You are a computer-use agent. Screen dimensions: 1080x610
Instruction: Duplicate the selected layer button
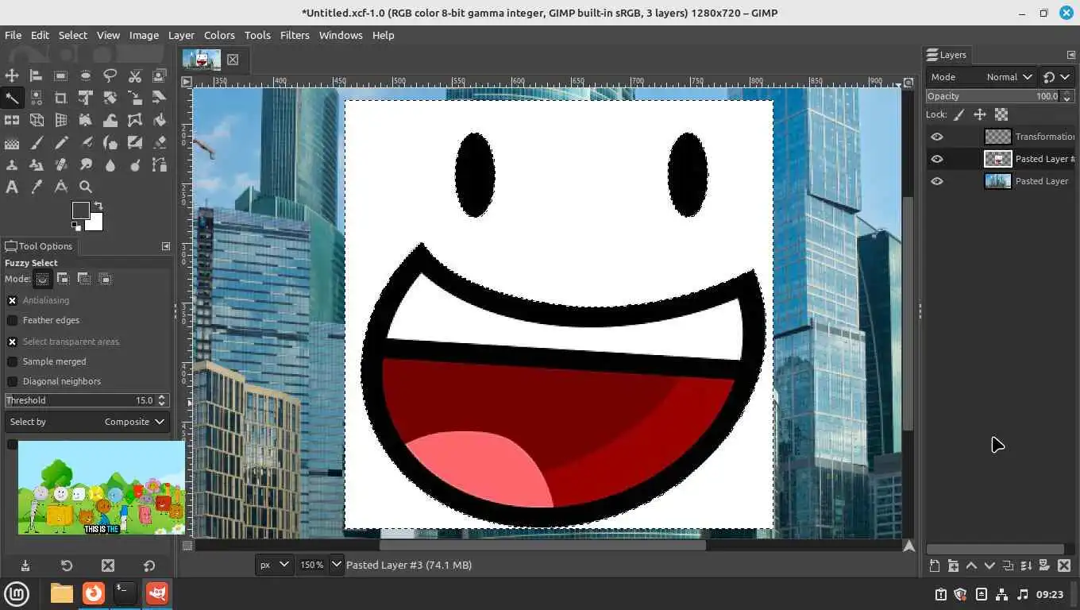point(1008,566)
